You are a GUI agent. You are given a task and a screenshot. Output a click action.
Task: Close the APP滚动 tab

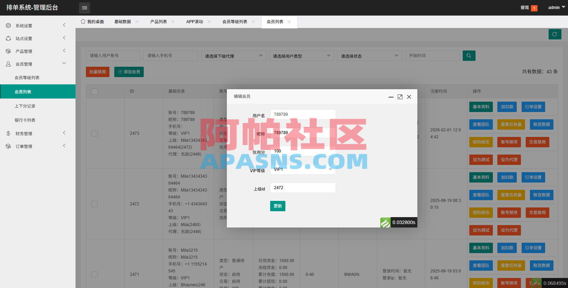pos(209,21)
